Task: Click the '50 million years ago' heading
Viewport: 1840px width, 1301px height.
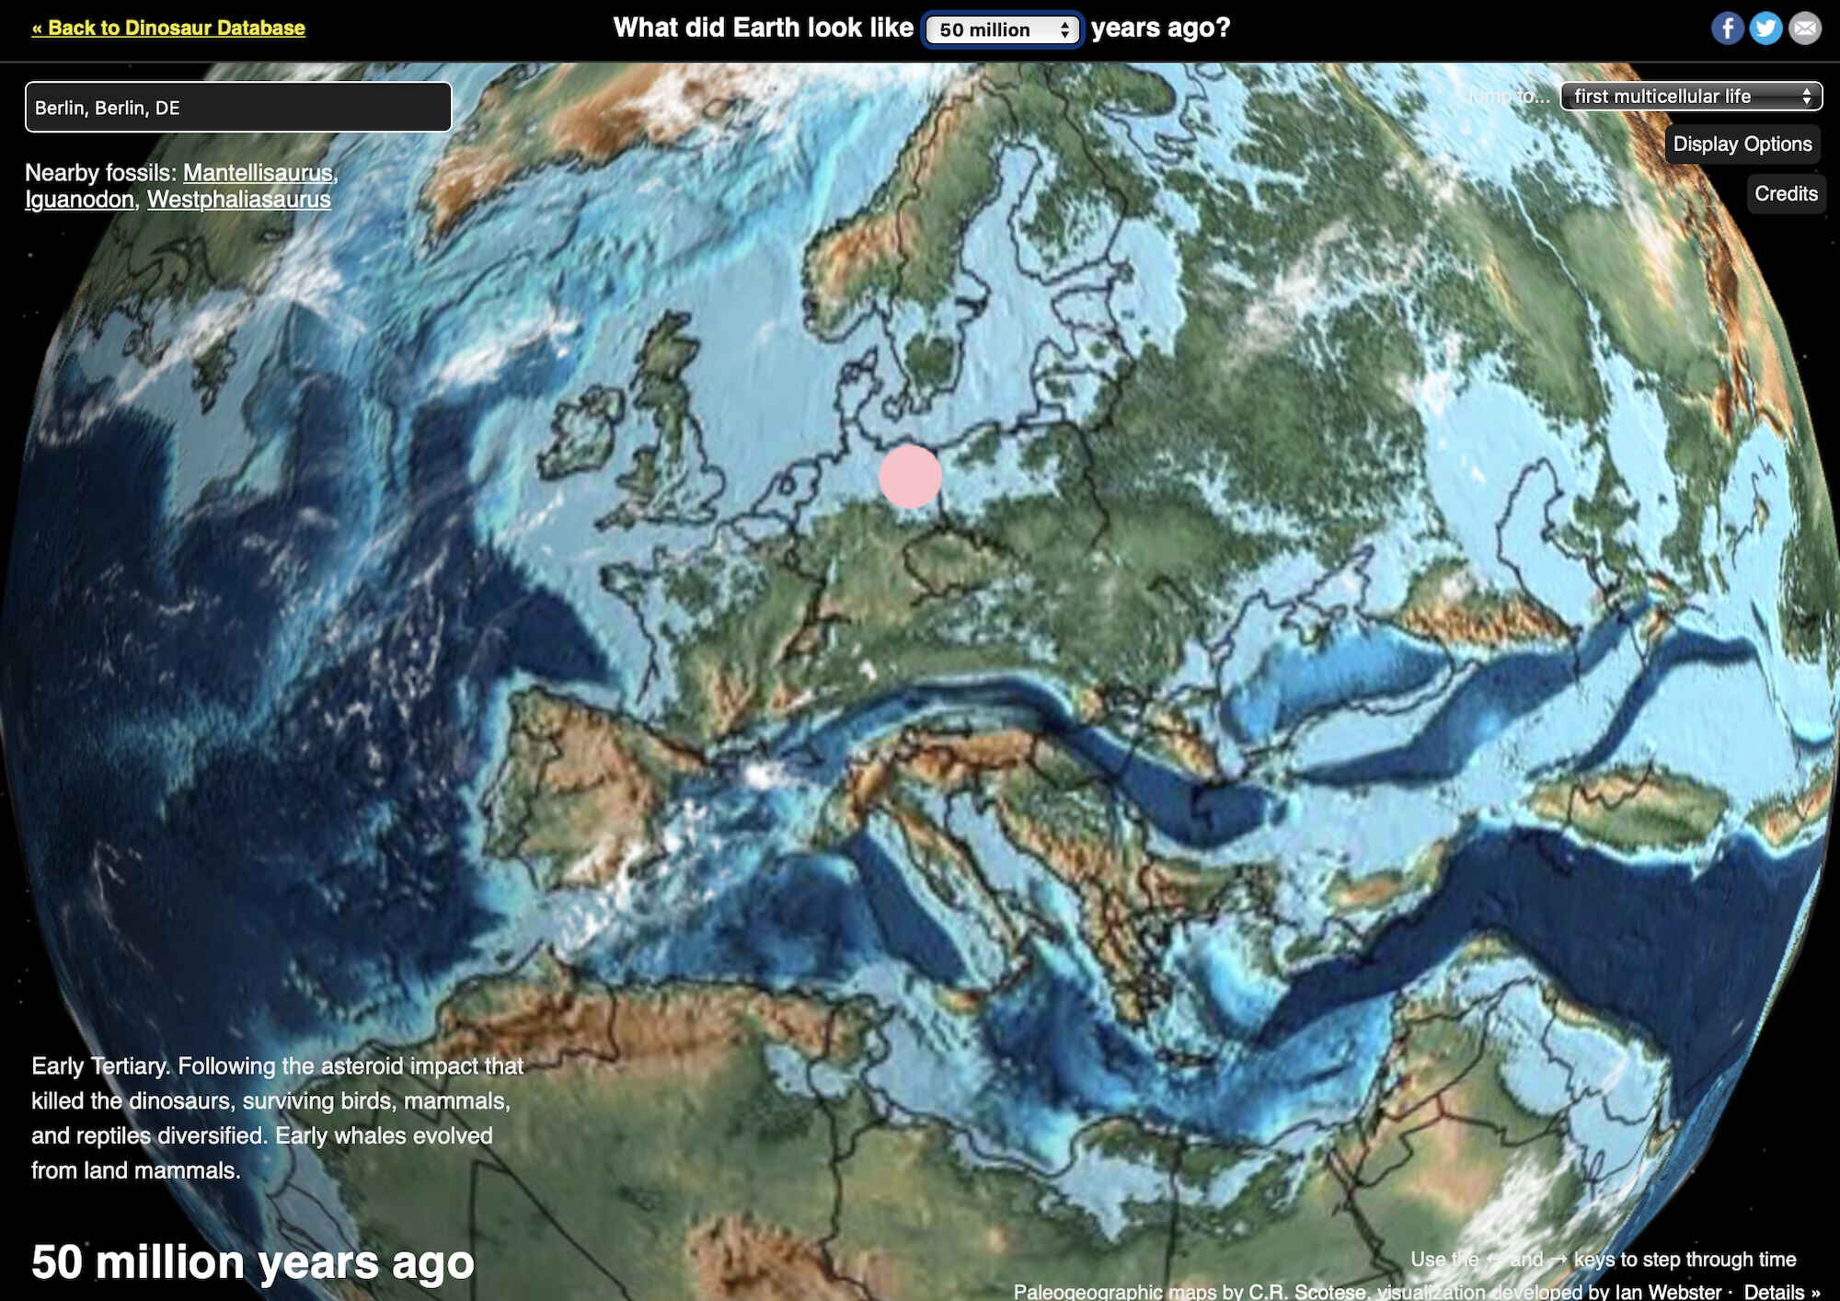Action: 253,1261
